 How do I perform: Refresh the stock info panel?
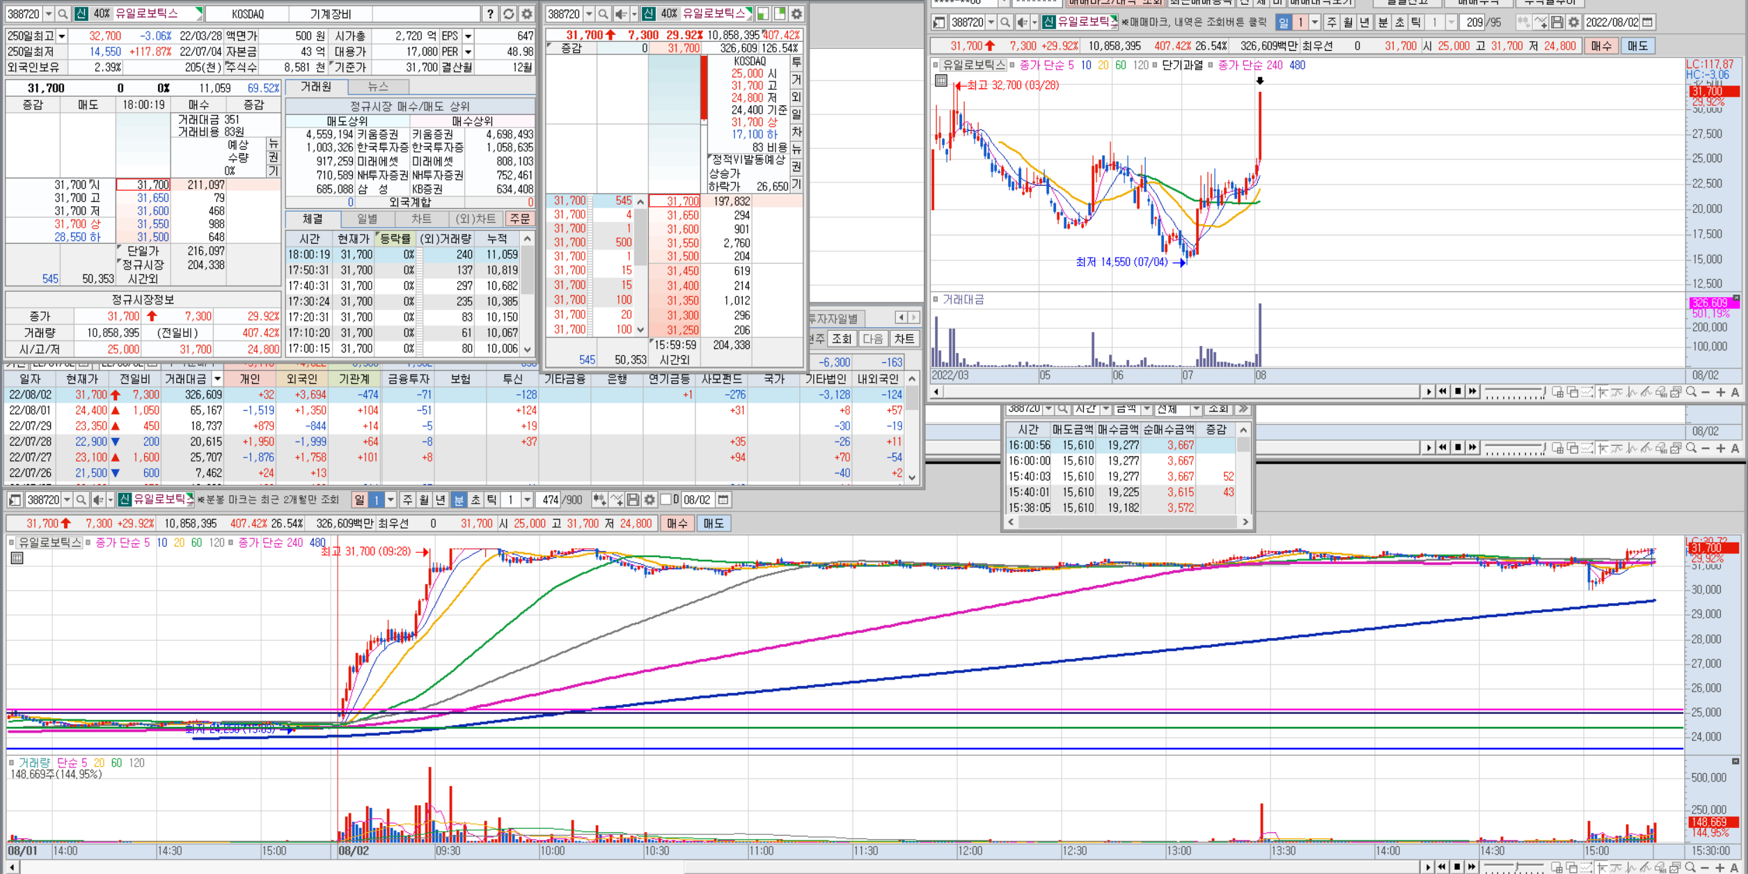[x=509, y=14]
